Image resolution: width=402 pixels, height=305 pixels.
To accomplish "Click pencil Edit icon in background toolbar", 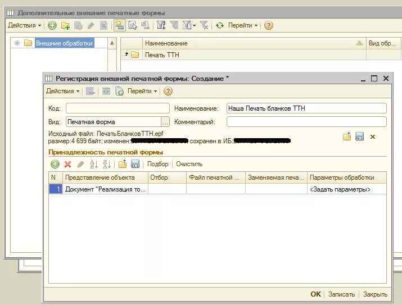I will [91, 25].
